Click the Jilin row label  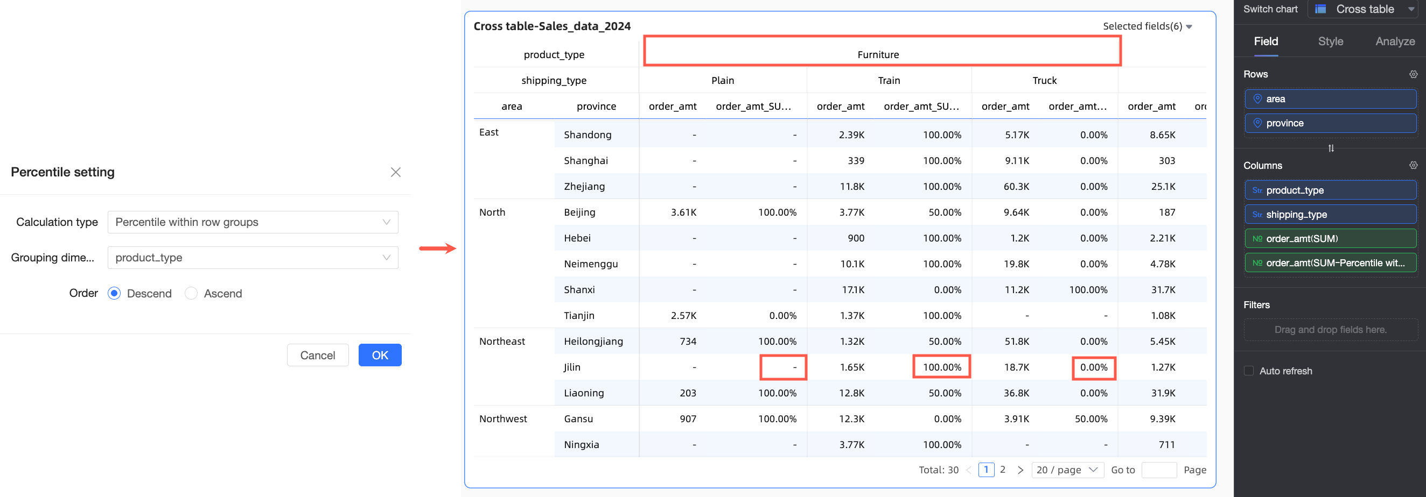(x=572, y=367)
